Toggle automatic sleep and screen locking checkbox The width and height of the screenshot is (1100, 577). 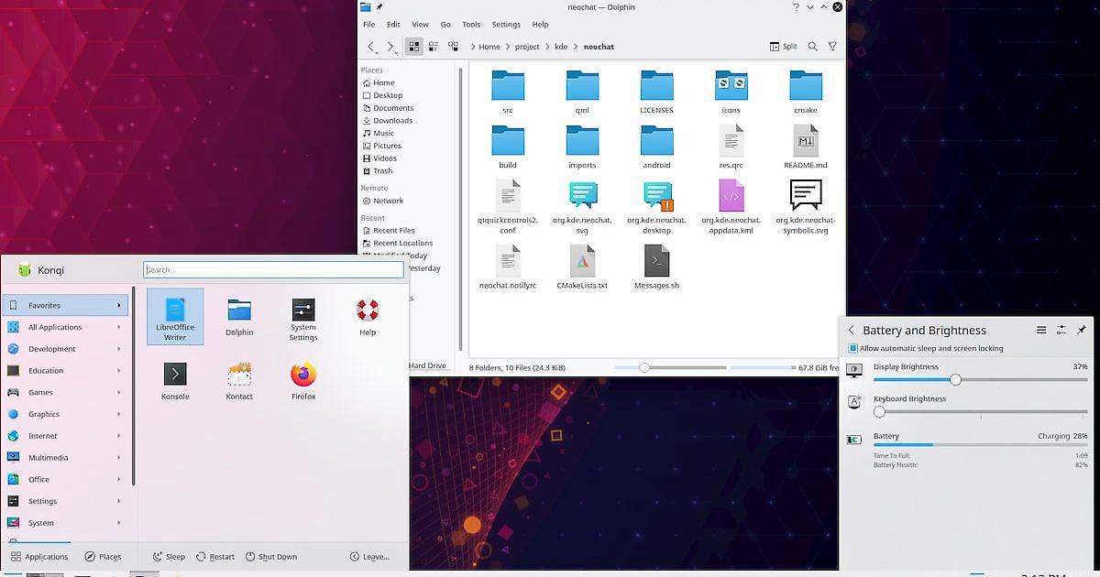[x=853, y=349]
